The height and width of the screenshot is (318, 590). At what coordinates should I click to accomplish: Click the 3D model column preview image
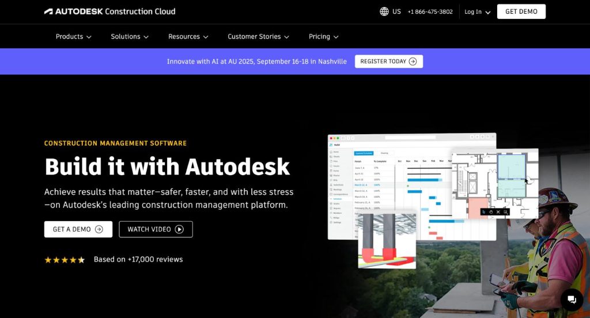[x=387, y=240]
